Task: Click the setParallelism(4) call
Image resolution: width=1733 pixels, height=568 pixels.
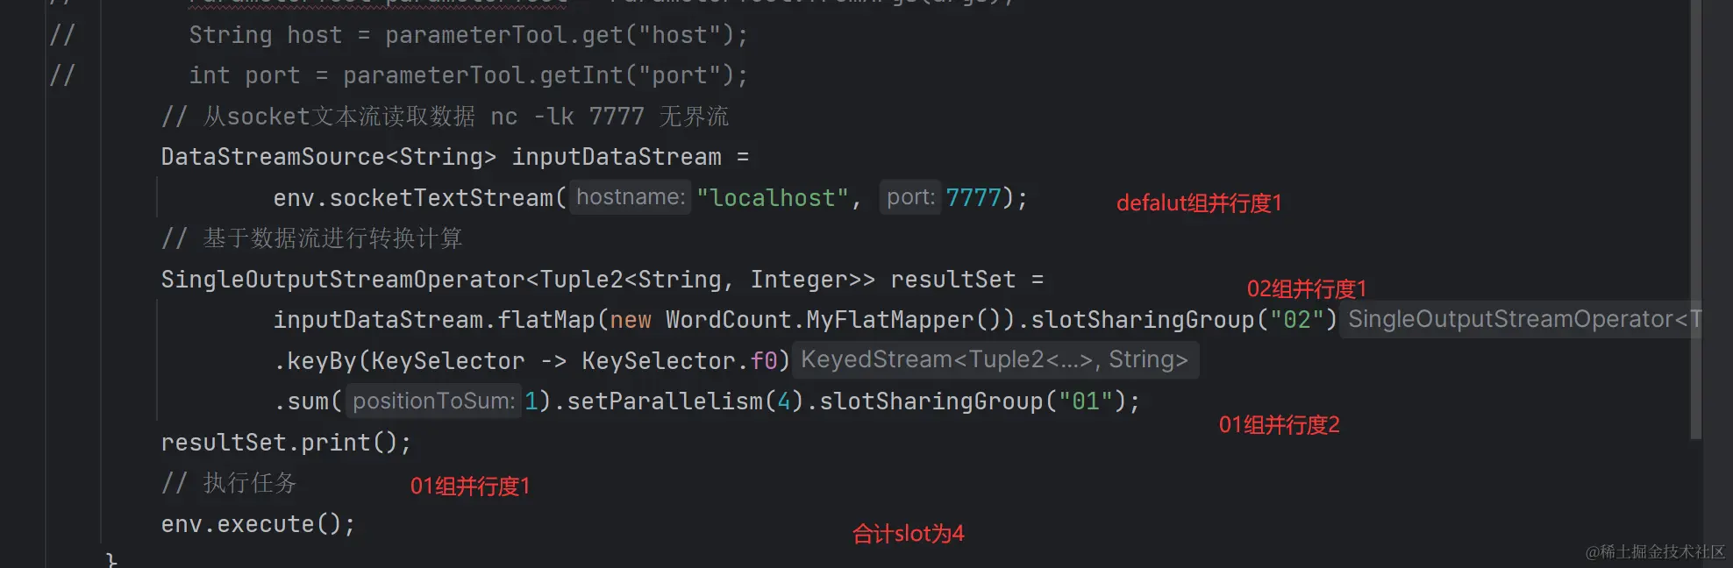Action: (x=685, y=401)
